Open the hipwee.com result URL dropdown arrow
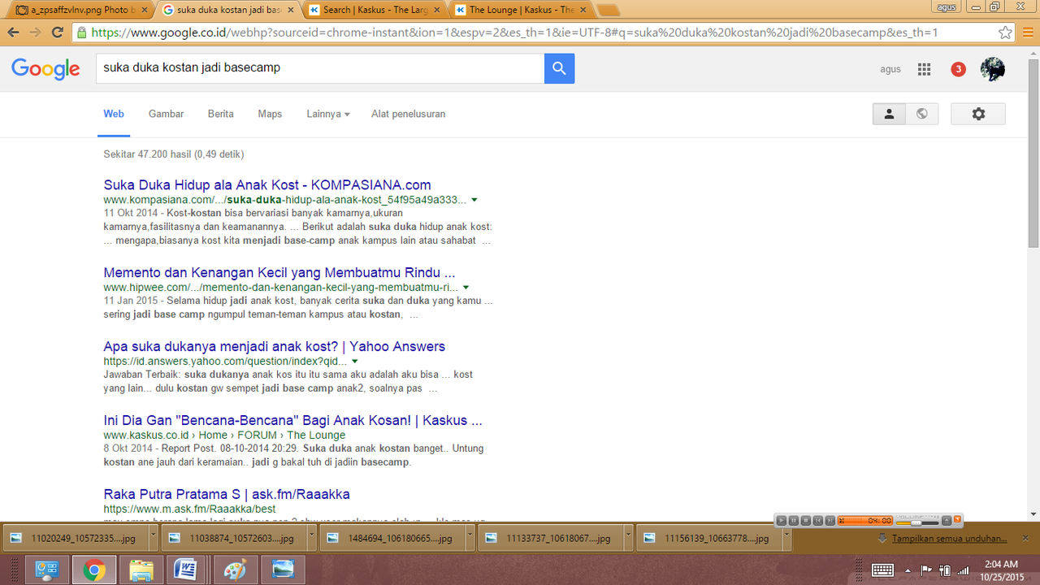This screenshot has width=1040, height=585. tap(466, 287)
